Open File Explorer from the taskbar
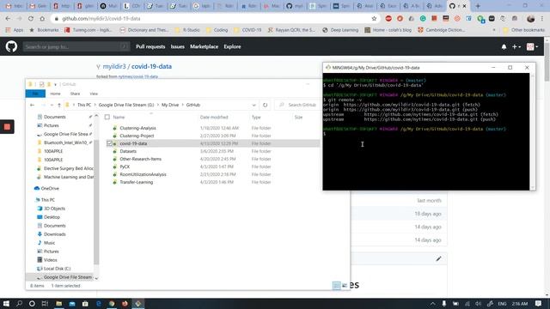Screen dimensions: 550x309 [58, 303]
